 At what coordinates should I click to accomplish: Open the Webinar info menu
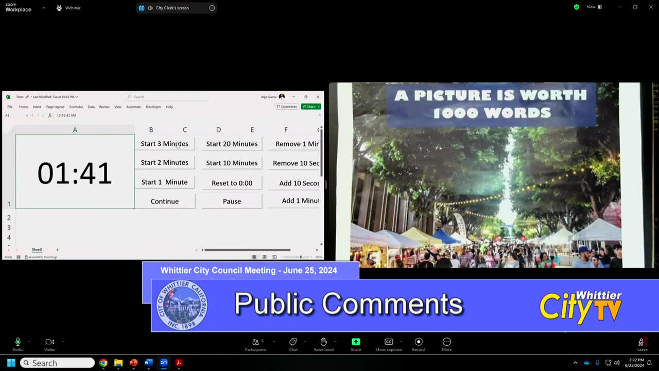(x=68, y=8)
